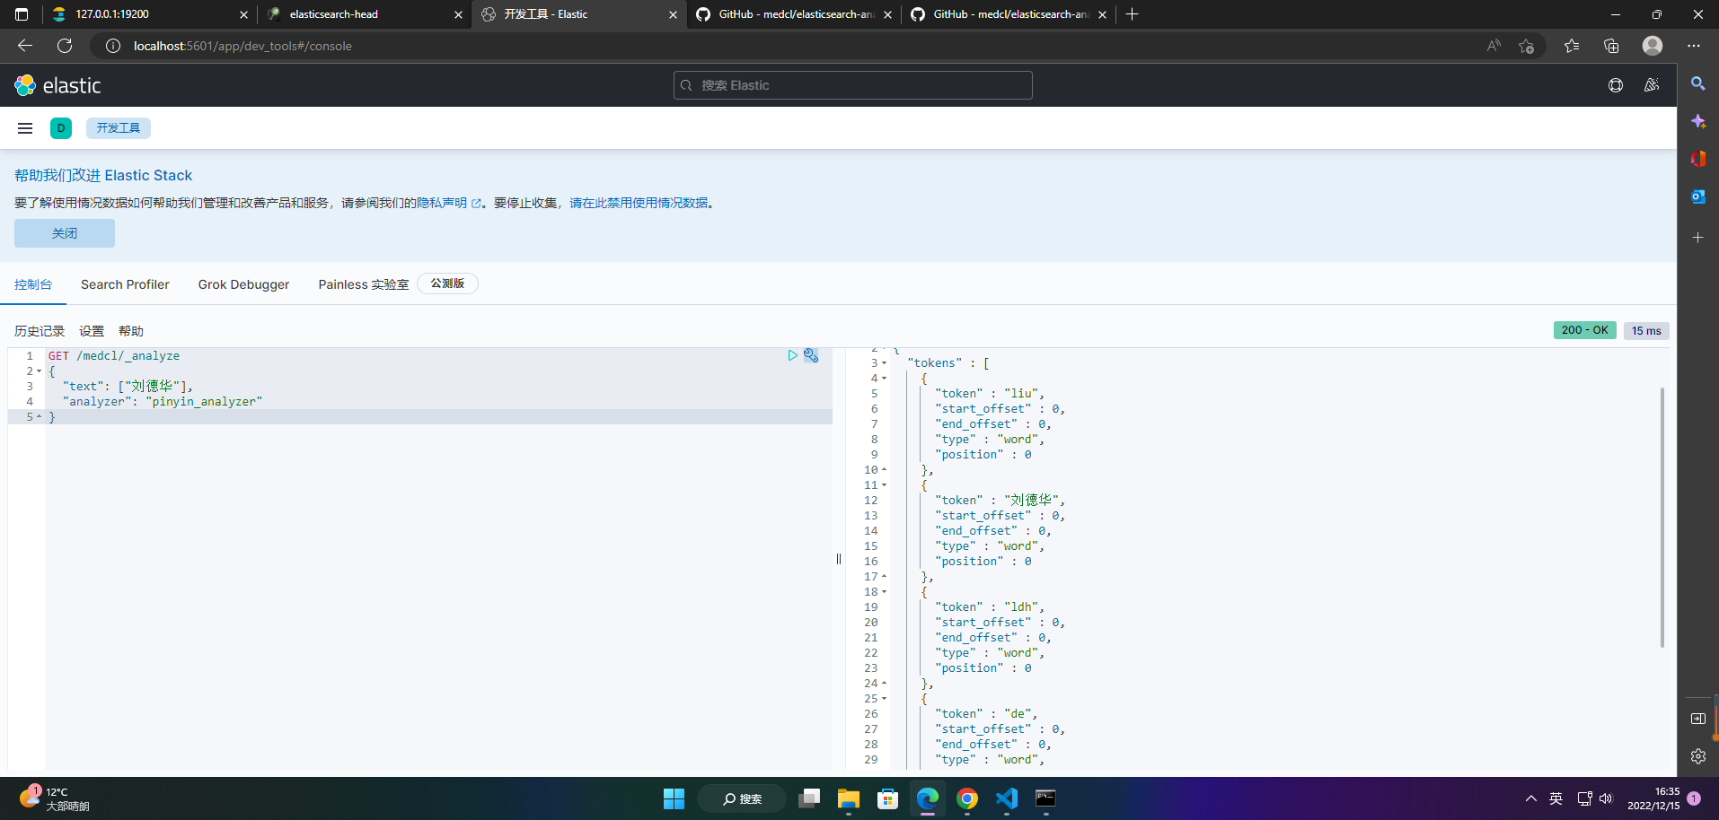Focus the 搜索 Elastic search field
The image size is (1719, 820).
tap(853, 85)
